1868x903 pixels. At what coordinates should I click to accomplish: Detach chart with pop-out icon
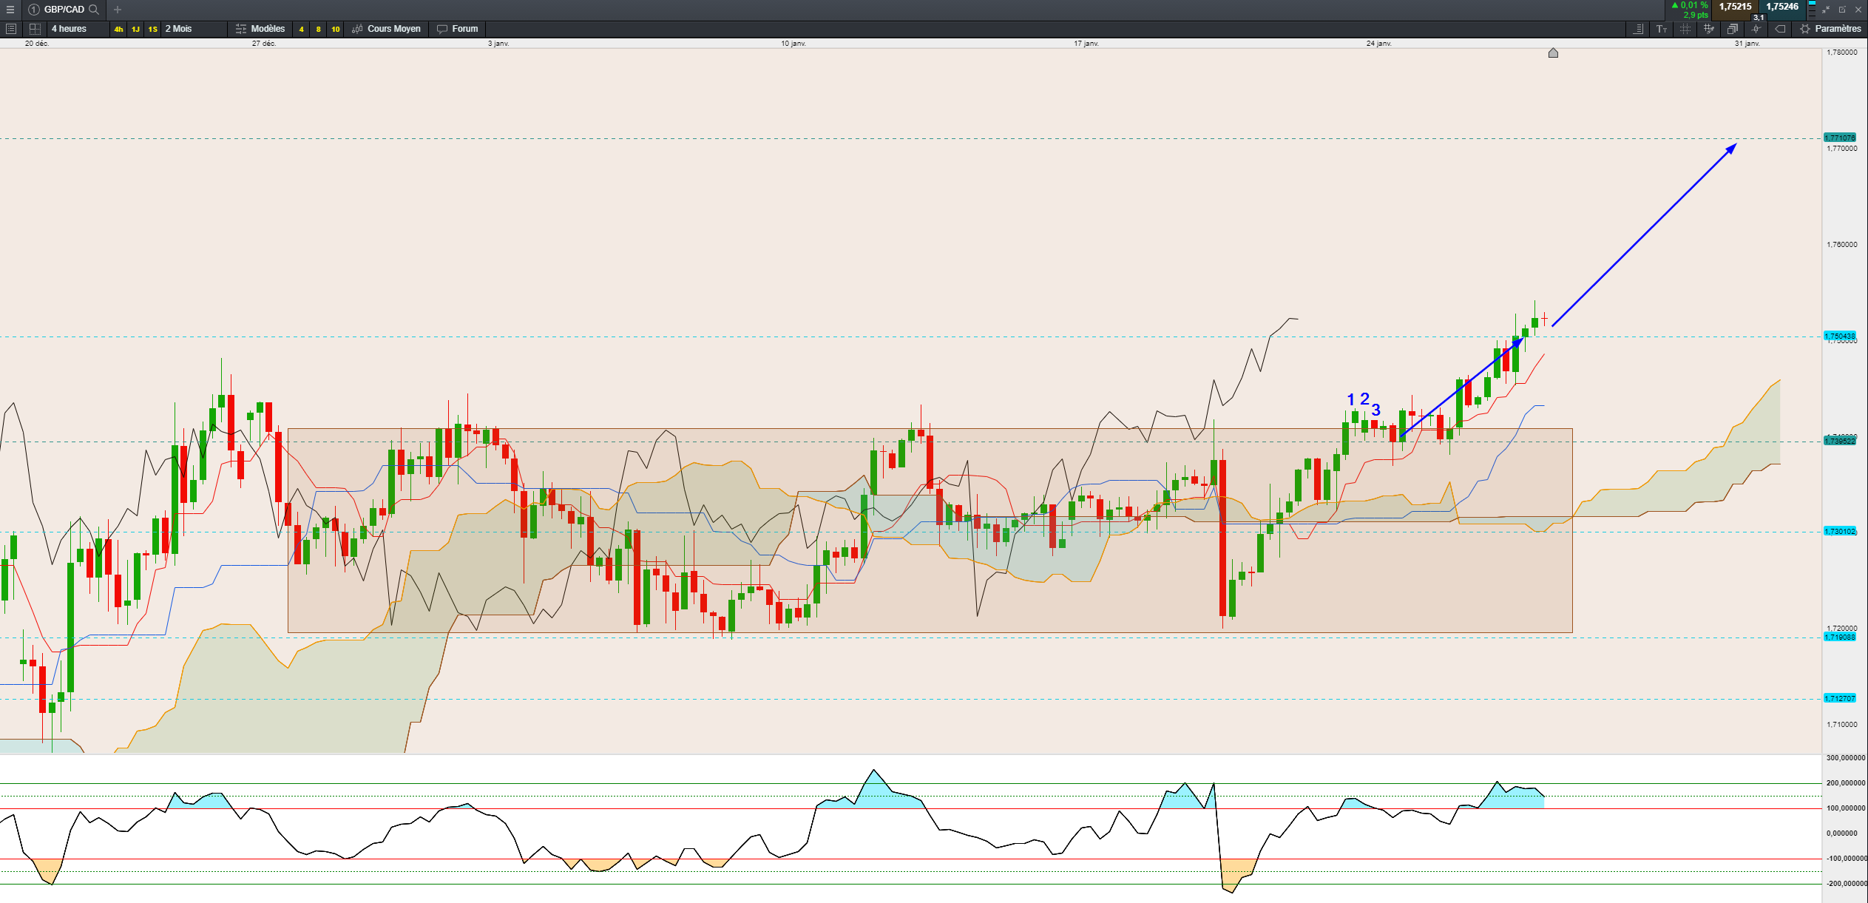1842,10
